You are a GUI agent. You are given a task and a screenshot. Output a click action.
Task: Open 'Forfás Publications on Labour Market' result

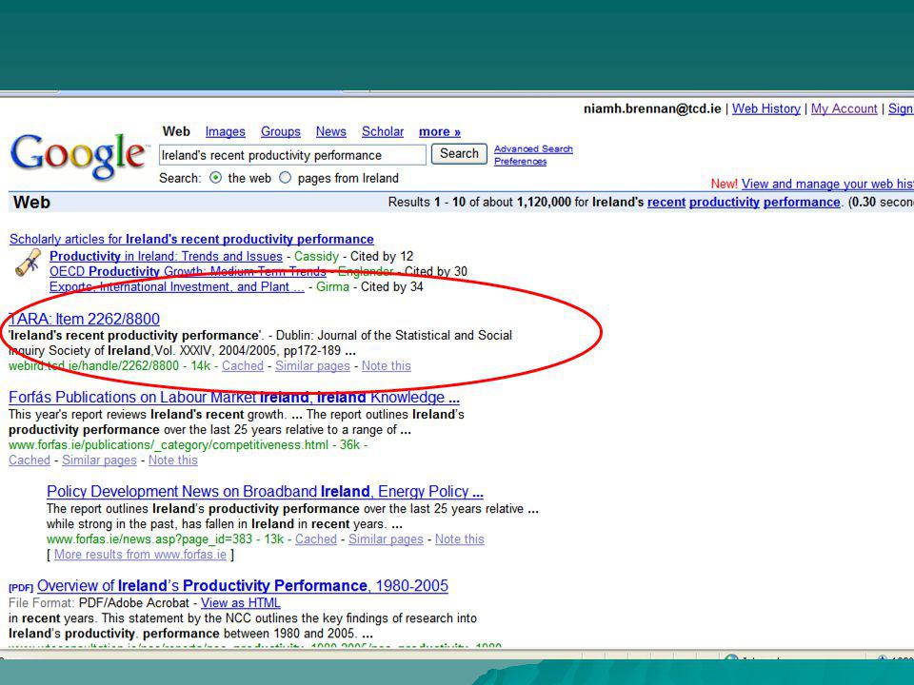[234, 398]
